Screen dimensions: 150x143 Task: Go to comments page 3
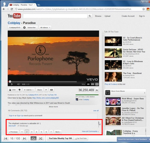tap(31, 132)
